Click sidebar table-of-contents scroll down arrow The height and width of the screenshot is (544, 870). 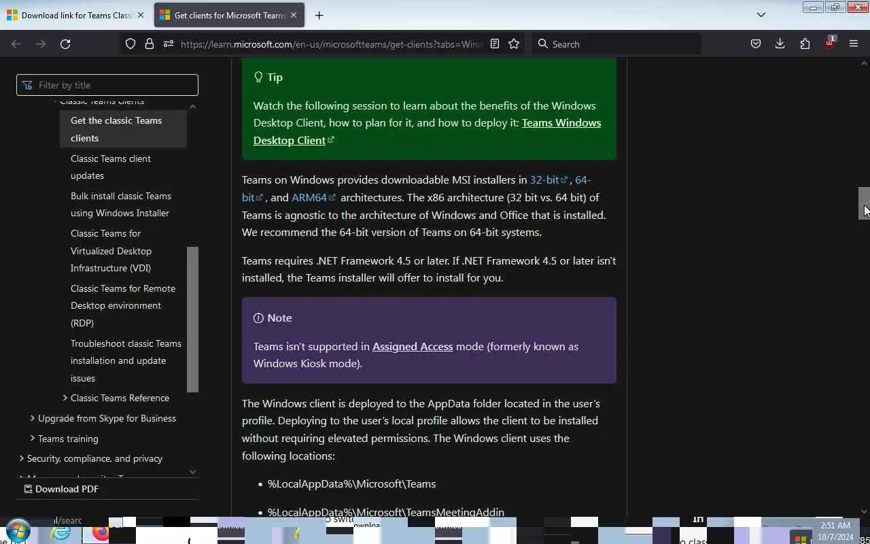pos(192,471)
